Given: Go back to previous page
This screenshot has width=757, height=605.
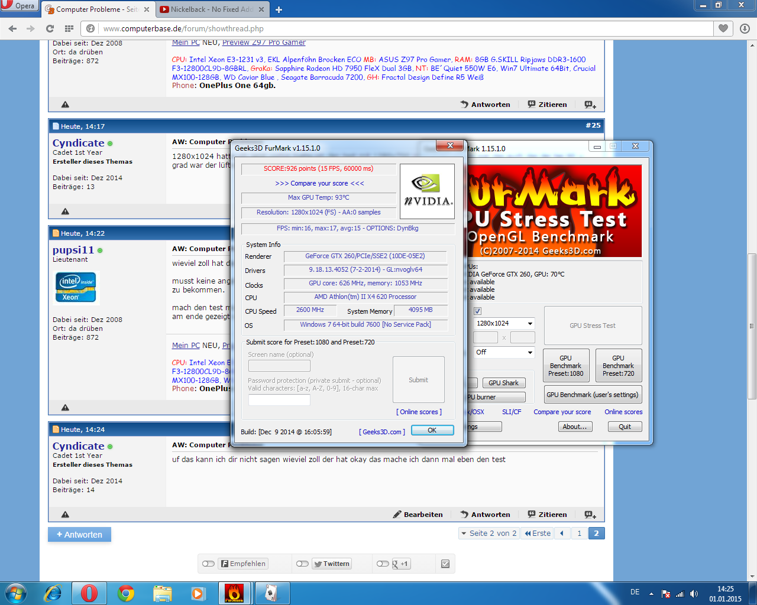Looking at the screenshot, I should (x=13, y=28).
